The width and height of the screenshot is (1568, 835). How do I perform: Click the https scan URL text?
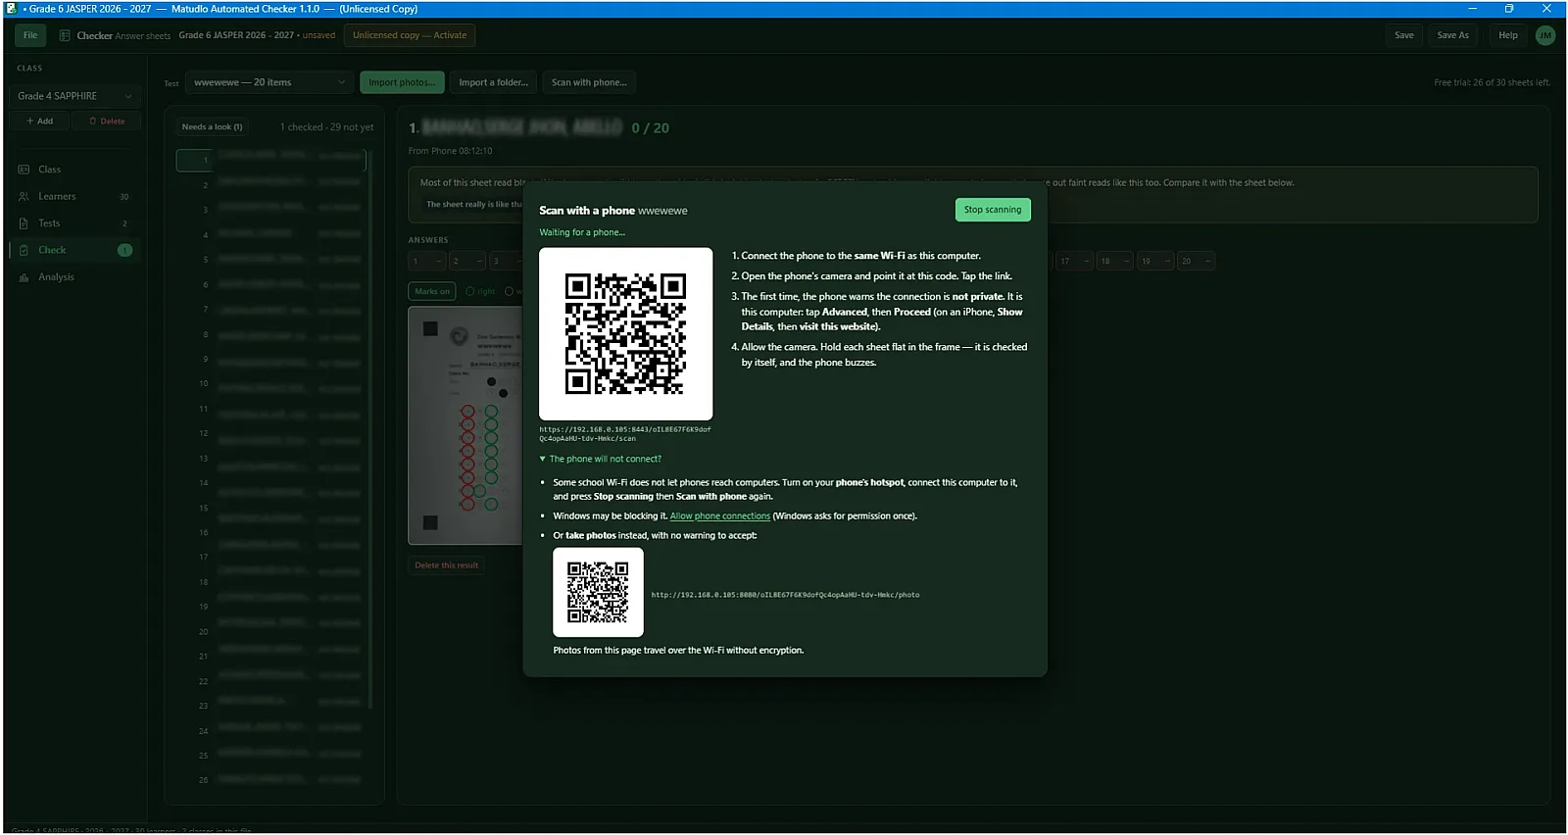pyautogui.click(x=624, y=434)
